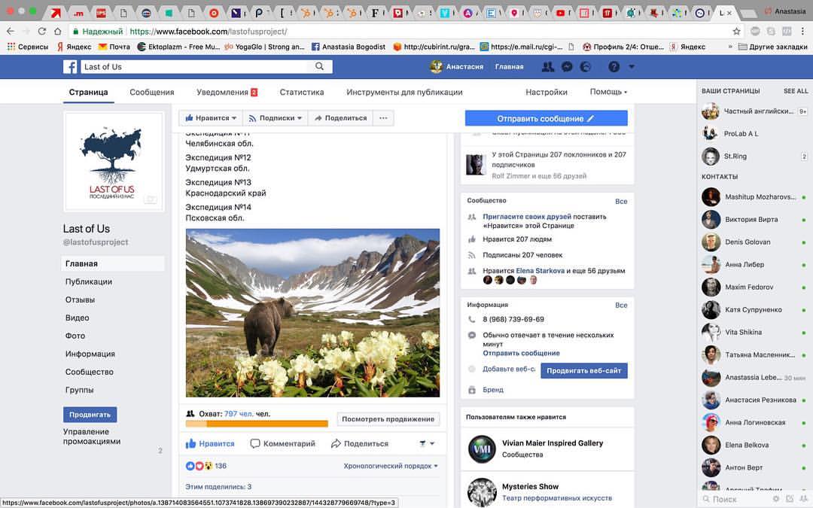Click the pencil icon on Отправить сообщение
813x508 pixels.
coord(590,119)
